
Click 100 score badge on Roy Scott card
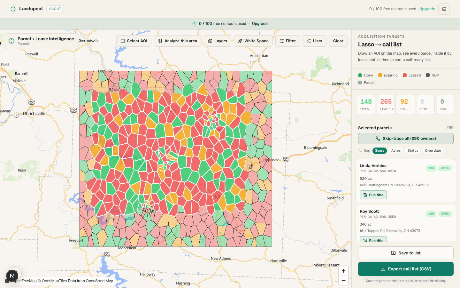[x=431, y=214]
